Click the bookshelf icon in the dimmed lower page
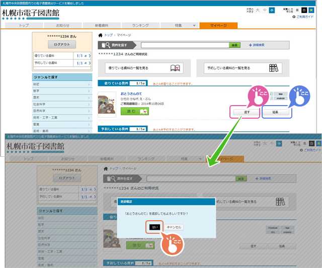 click(280, 202)
